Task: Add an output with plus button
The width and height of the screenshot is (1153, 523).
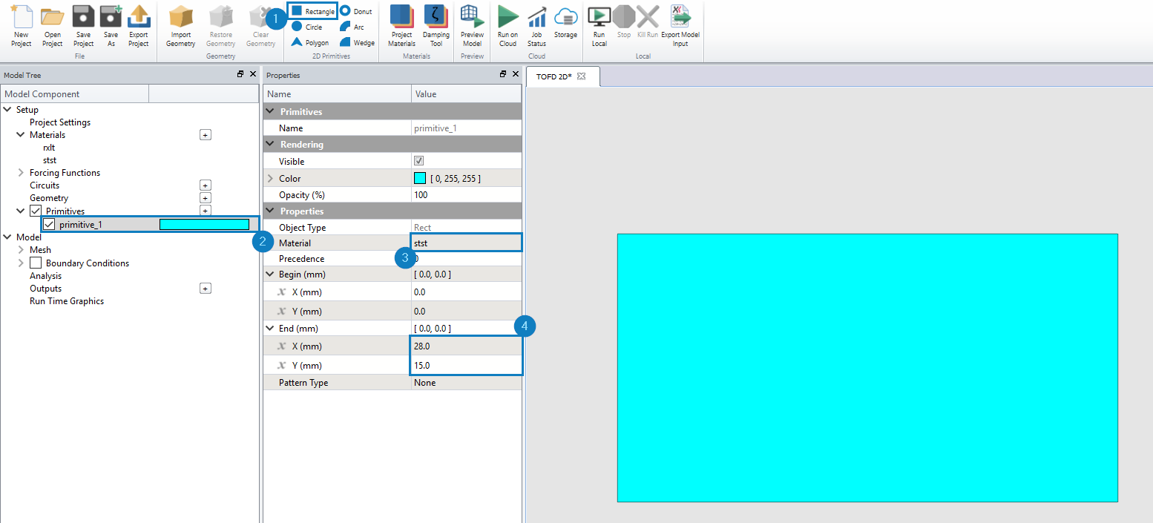Action: pos(206,288)
